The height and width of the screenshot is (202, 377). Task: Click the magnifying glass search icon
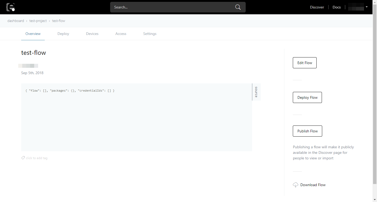(238, 7)
